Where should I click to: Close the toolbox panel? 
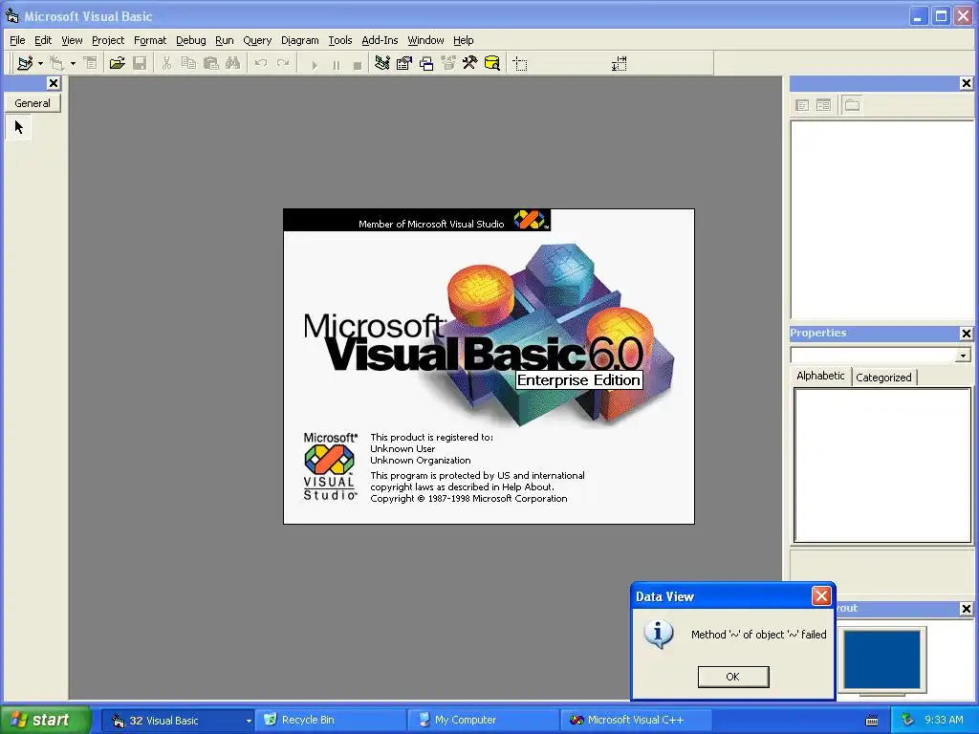54,83
